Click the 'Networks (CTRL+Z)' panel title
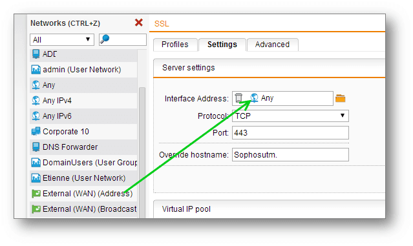This screenshot has height=246, width=413. click(65, 23)
